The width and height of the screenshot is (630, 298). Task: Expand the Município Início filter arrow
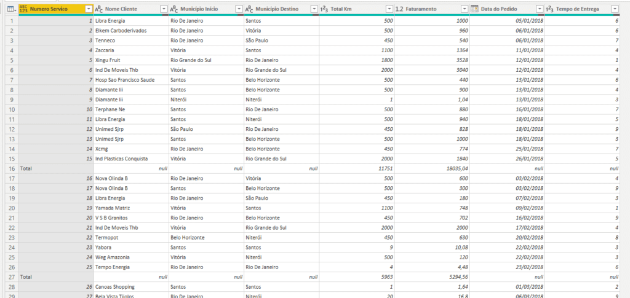coord(239,9)
